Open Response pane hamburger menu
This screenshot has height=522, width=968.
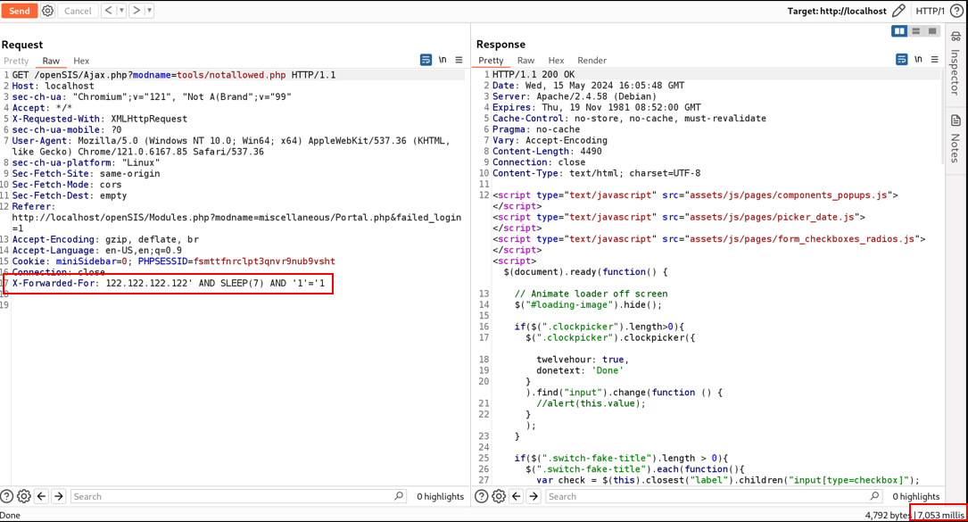point(935,59)
